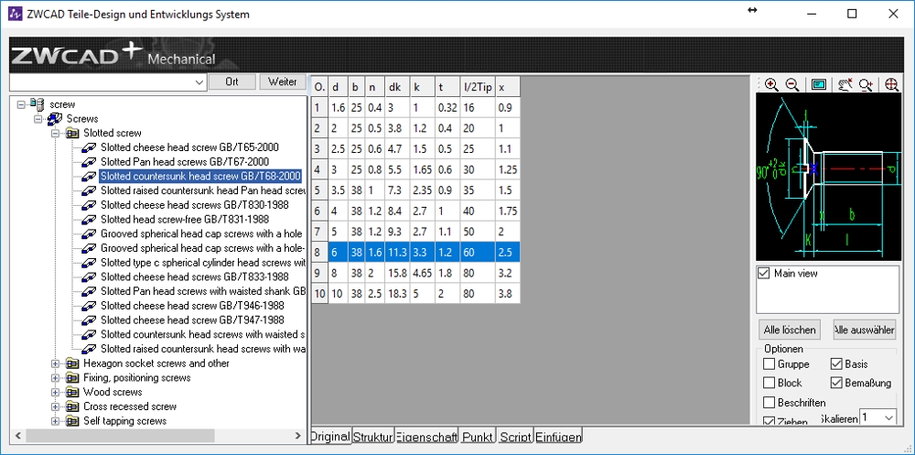915x455 pixels.
Task: Open the Struktur tab
Action: (373, 437)
